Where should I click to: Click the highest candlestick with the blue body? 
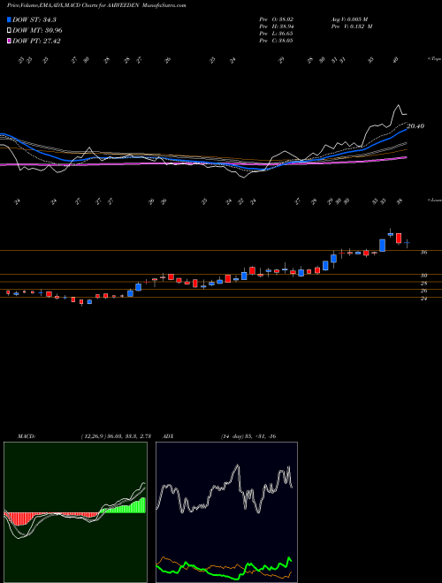(390, 234)
